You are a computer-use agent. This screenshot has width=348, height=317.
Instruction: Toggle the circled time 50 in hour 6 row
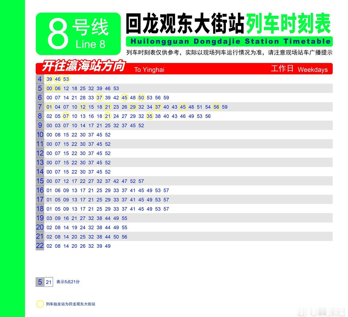pyautogui.click(x=141, y=98)
